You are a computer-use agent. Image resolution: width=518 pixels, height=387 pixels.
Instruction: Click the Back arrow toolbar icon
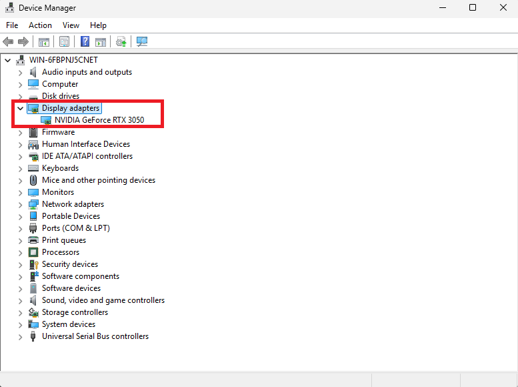tap(8, 41)
